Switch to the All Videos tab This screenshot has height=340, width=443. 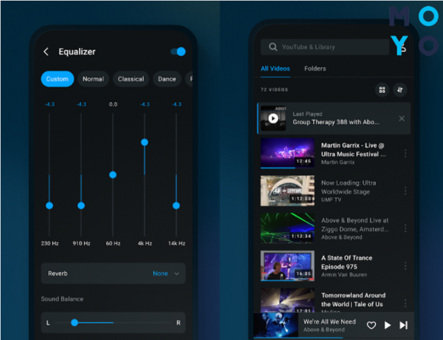(275, 69)
